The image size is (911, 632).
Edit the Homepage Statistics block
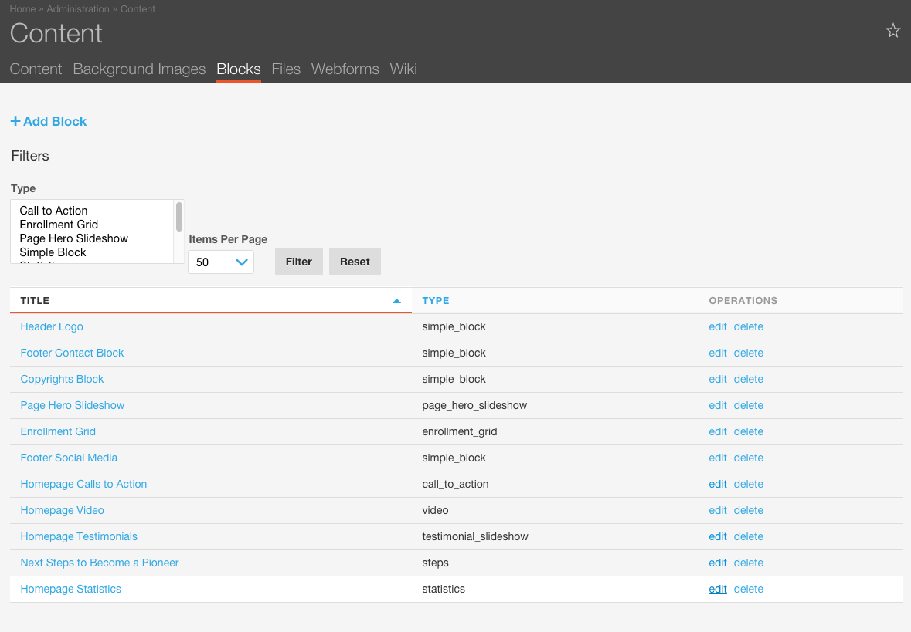(x=718, y=589)
